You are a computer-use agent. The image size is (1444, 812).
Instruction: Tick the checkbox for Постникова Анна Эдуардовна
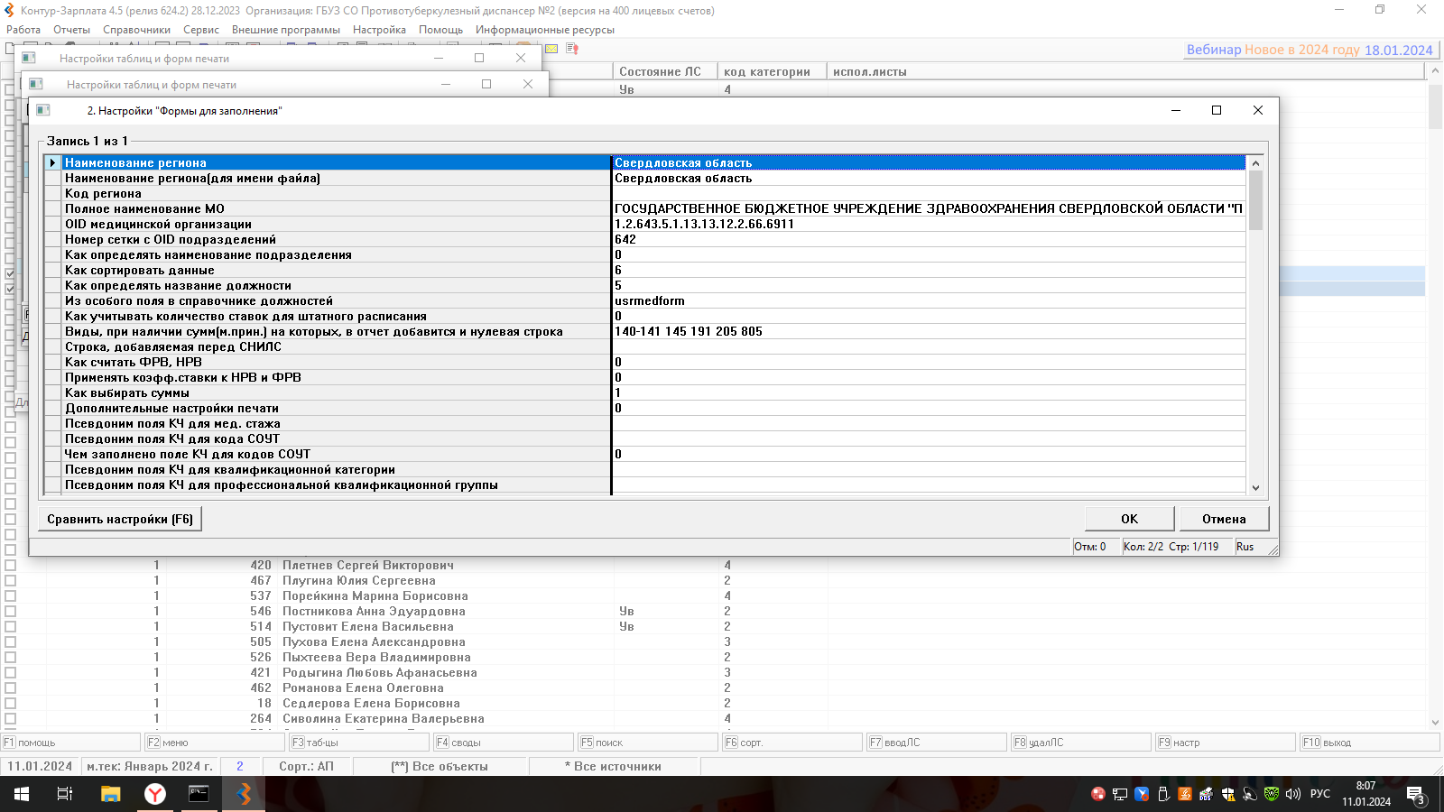click(x=11, y=611)
